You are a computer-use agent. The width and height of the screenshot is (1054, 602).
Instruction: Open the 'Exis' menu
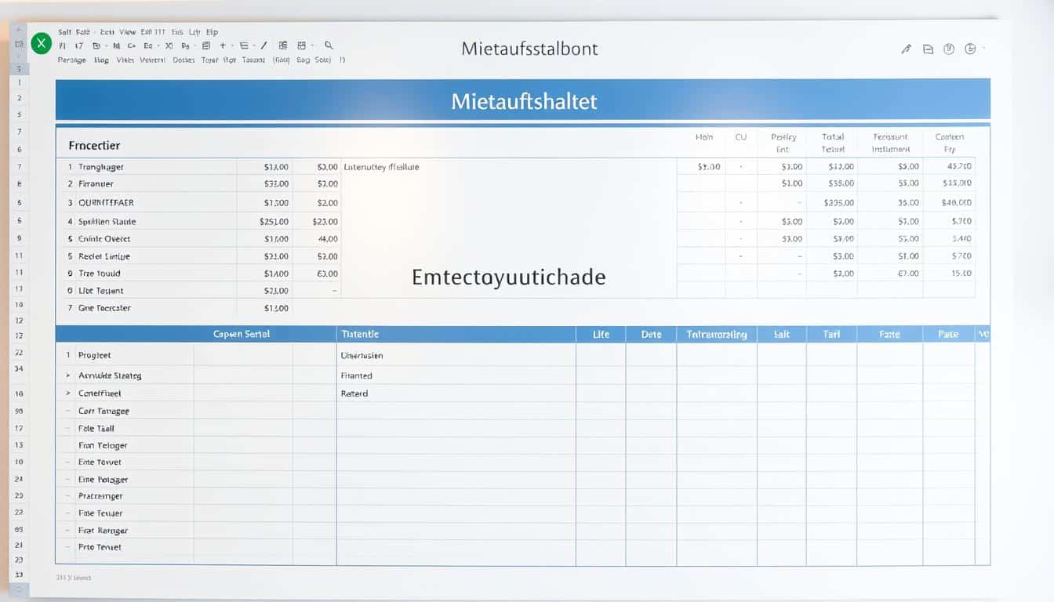click(x=177, y=32)
